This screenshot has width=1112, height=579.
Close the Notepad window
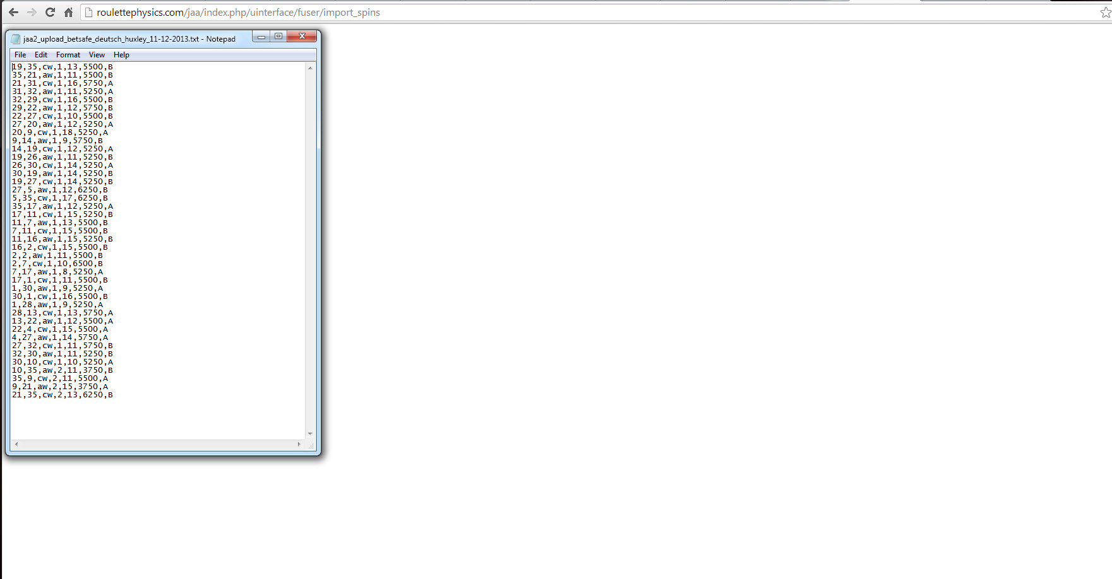pyautogui.click(x=302, y=37)
